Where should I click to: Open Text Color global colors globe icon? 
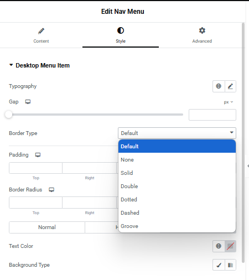[219, 246]
